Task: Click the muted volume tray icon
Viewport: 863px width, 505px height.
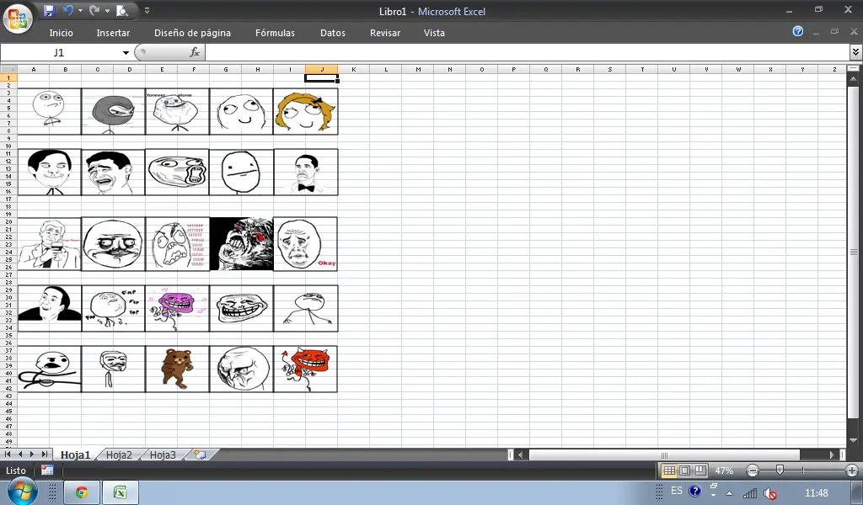Action: tap(770, 494)
